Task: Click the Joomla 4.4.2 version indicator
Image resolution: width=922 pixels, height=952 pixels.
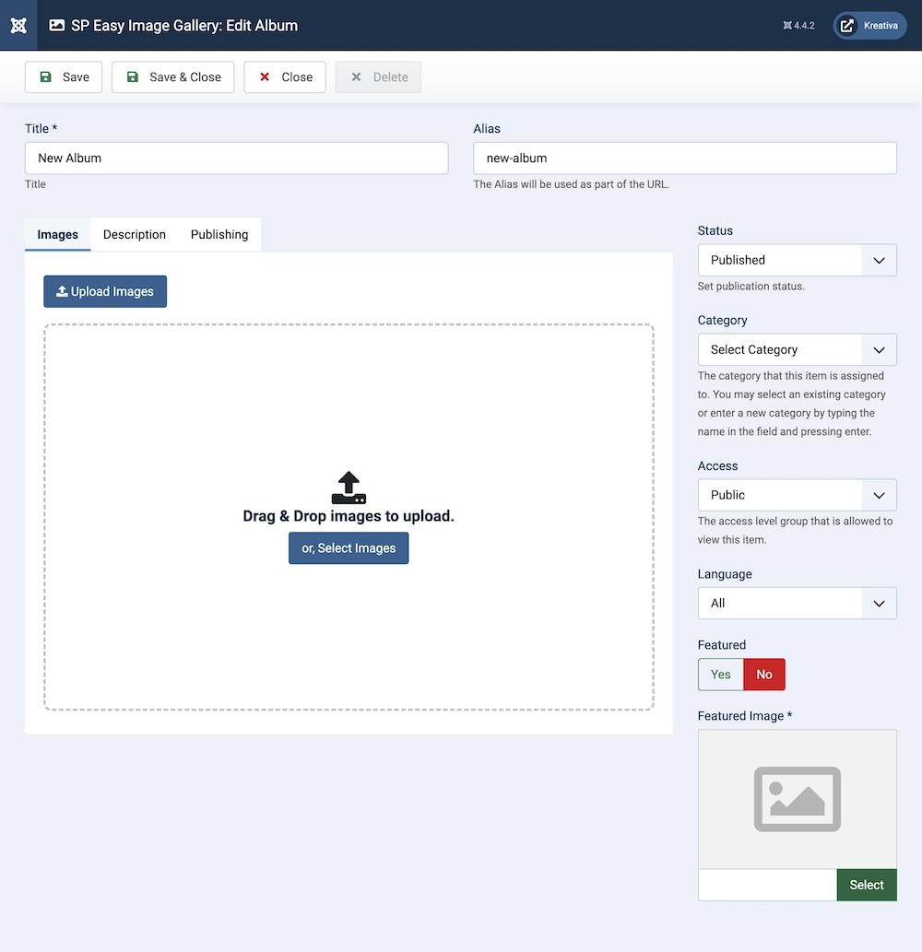Action: pos(798,26)
